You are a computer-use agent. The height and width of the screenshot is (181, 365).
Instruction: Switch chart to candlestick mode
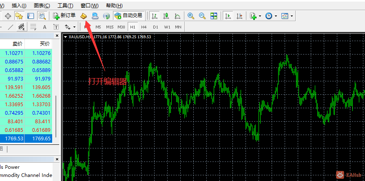(166, 16)
